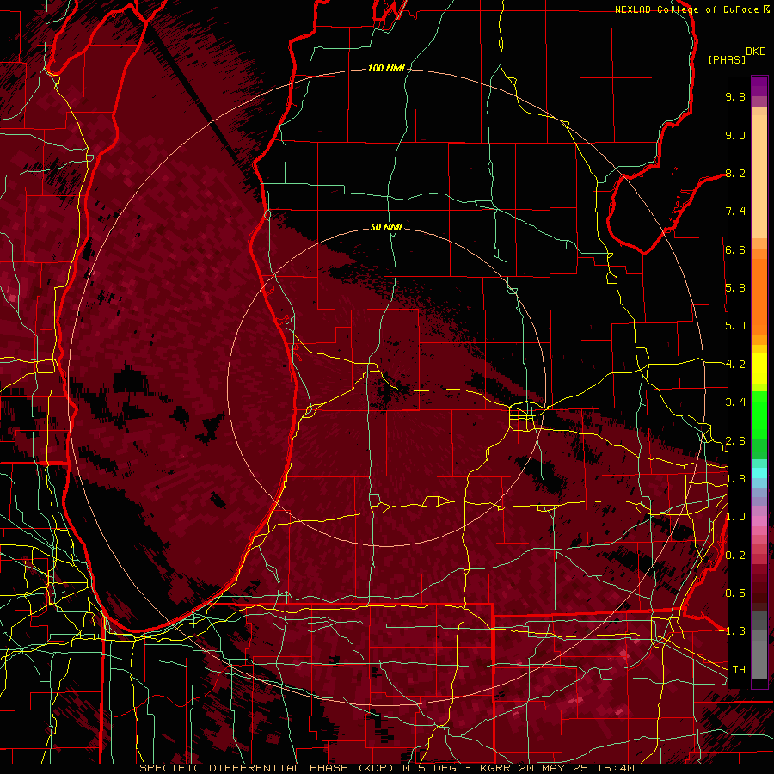
Task: Click the 3.4 scale value
Action: coord(735,402)
